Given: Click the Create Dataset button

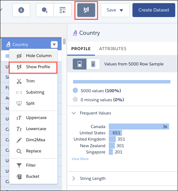Looking at the screenshot, I should pos(154,10).
